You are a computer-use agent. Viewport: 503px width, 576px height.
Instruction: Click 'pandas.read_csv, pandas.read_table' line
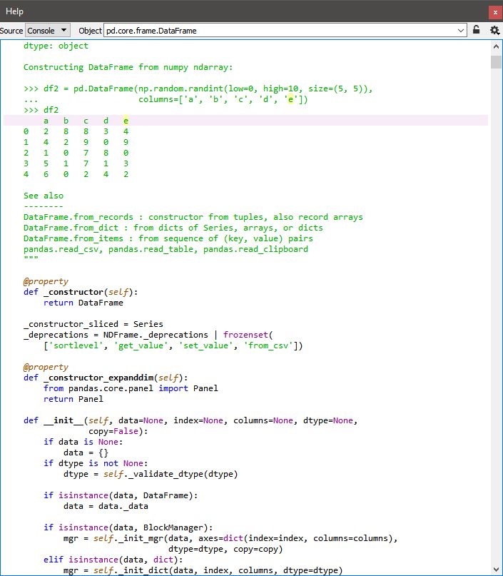(166, 249)
